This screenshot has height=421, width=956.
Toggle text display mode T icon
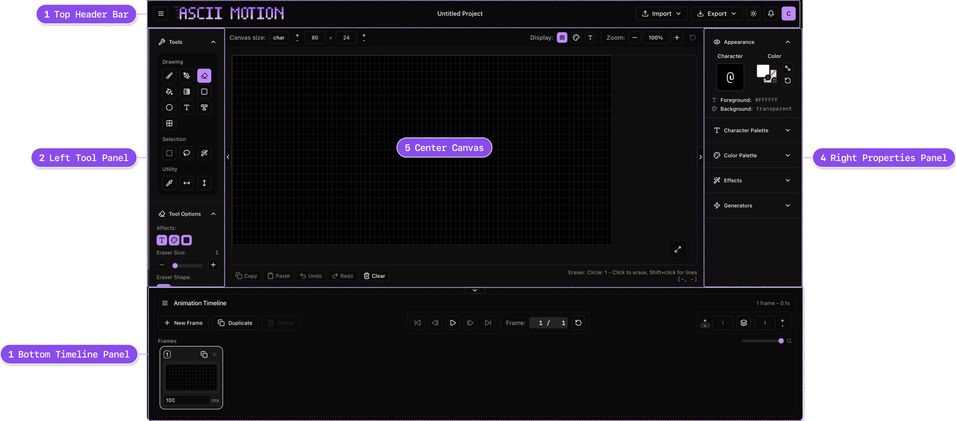coord(590,37)
